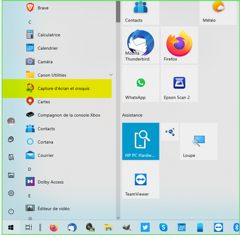Viewport: 240px width, 235px height.
Task: Open Firefox from the taskbar
Action: 53,227
